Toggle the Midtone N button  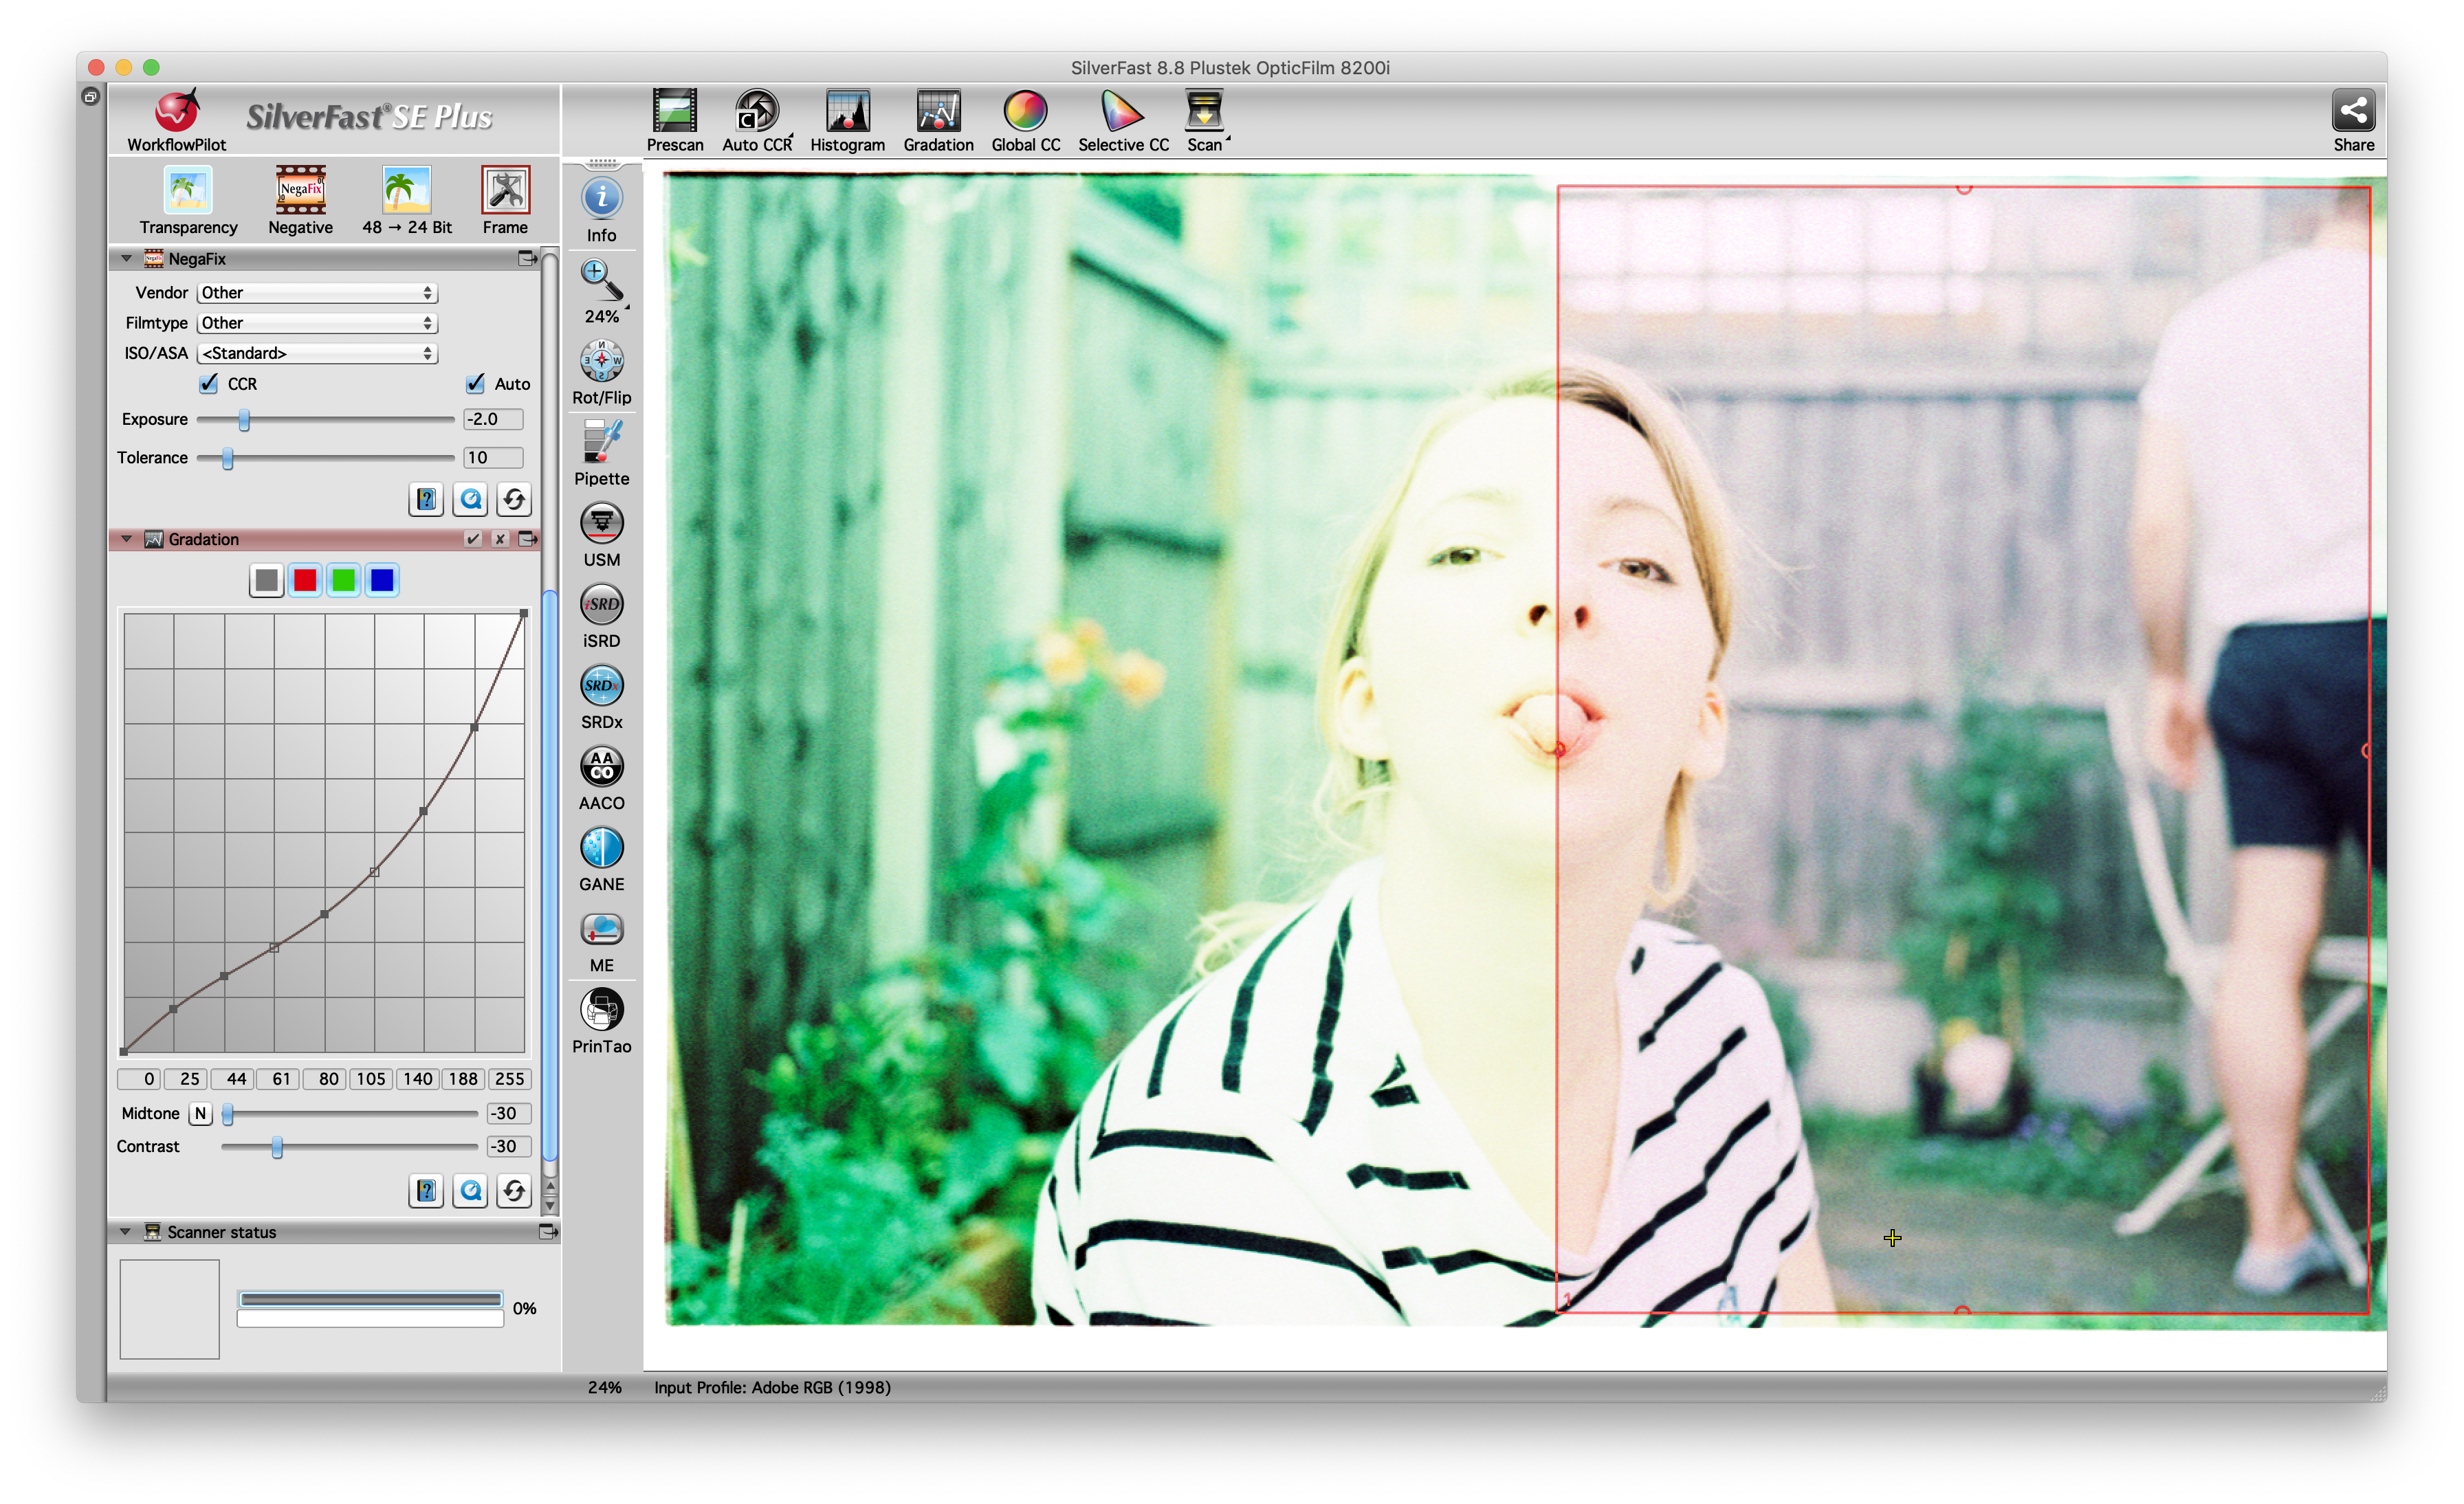[200, 1113]
